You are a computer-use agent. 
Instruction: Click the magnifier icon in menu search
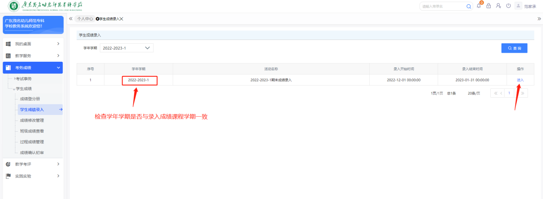point(468,6)
